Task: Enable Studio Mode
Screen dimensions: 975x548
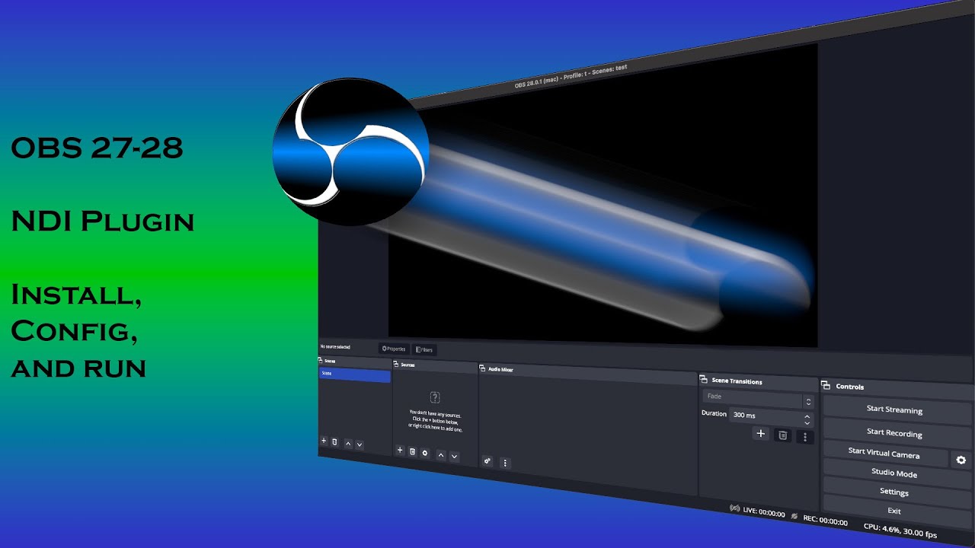Action: 897,474
